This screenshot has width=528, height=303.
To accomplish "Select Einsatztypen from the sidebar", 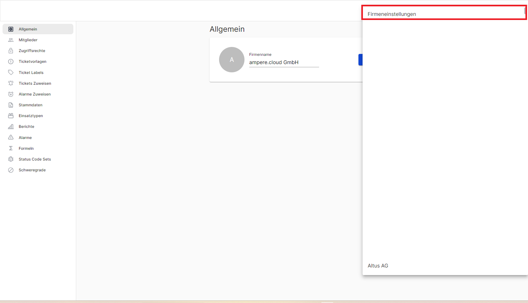I will coord(31,116).
